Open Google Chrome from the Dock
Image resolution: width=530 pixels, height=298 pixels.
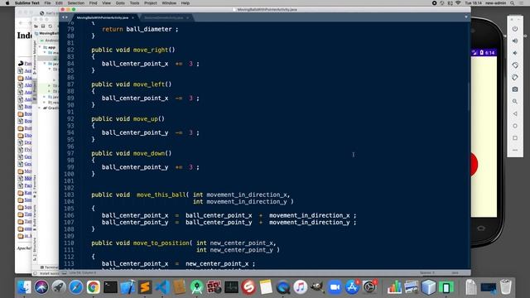click(x=93, y=287)
